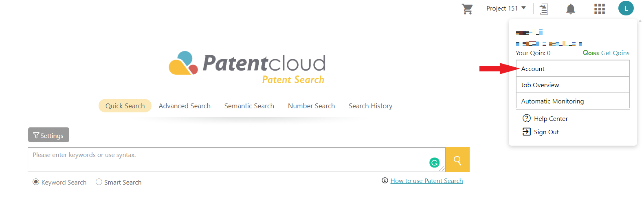Open Job Overview menu entry
Image resolution: width=644 pixels, height=200 pixels.
(x=573, y=85)
